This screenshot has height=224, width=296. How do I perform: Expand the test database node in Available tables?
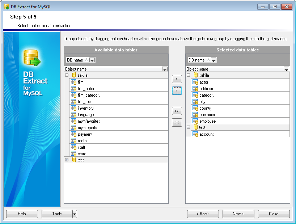coord(67,160)
